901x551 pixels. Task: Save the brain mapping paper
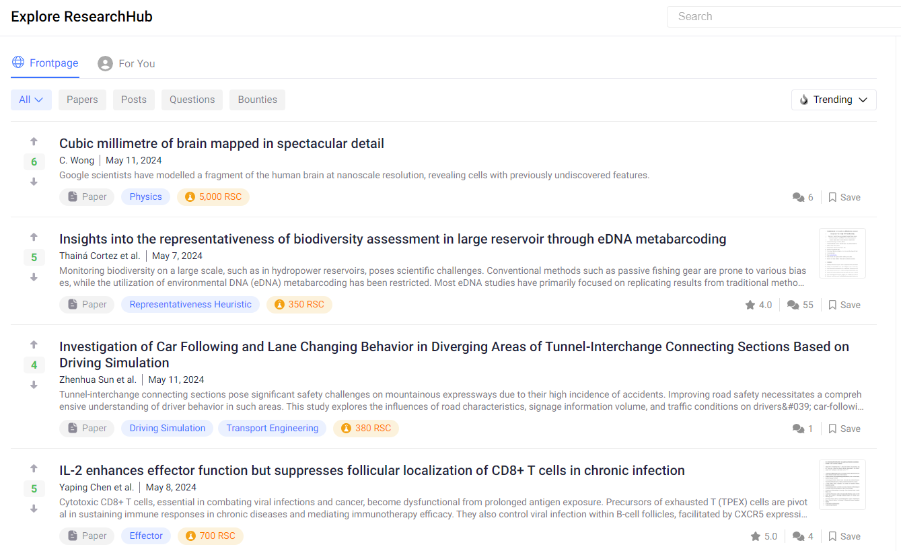click(844, 197)
